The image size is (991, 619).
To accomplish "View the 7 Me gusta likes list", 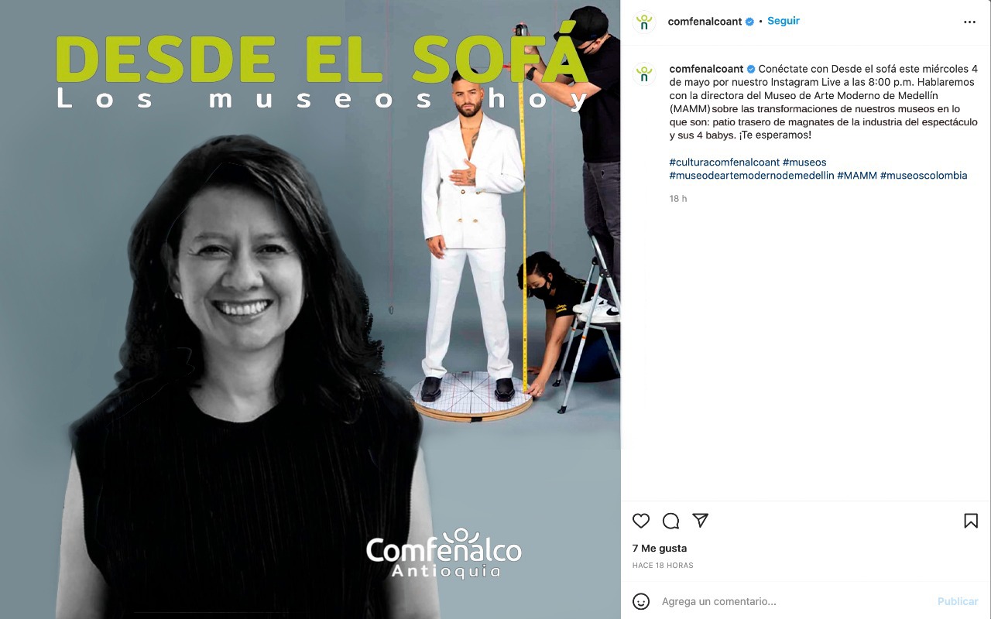I will point(660,549).
